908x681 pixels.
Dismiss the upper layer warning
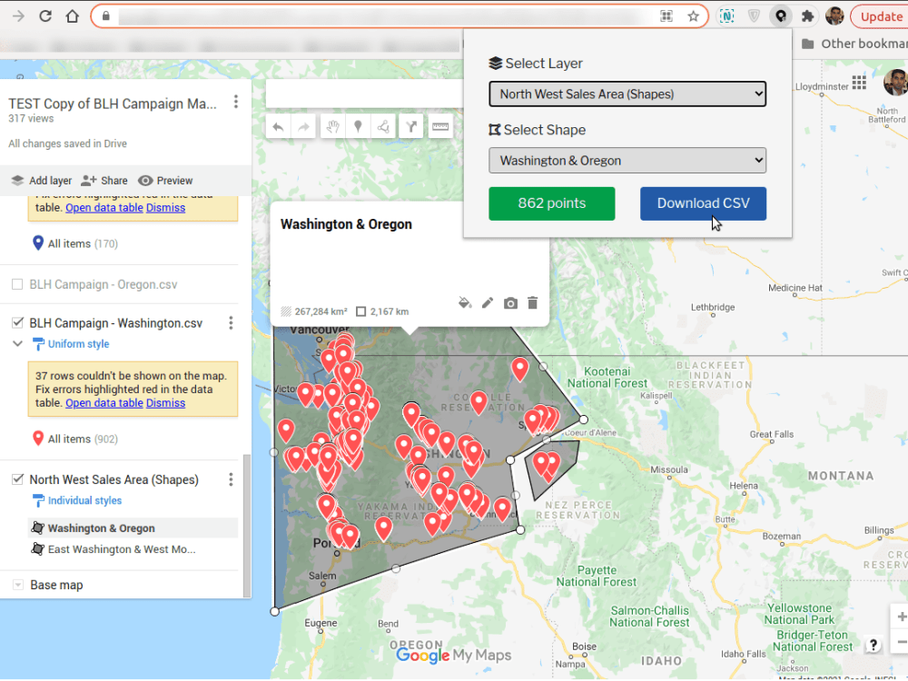[165, 208]
